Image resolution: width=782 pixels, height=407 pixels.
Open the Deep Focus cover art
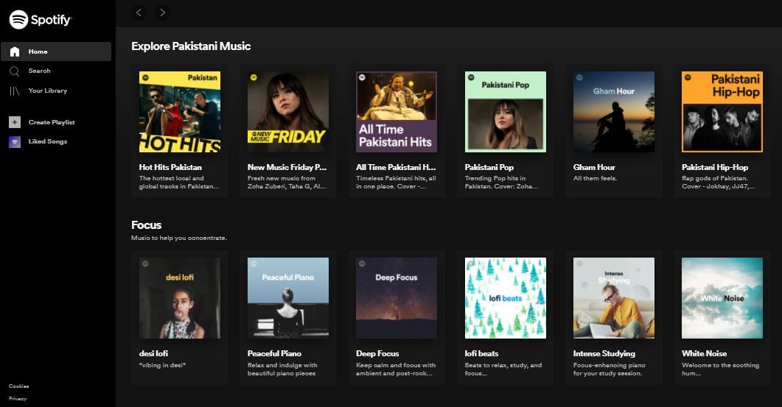coord(397,298)
